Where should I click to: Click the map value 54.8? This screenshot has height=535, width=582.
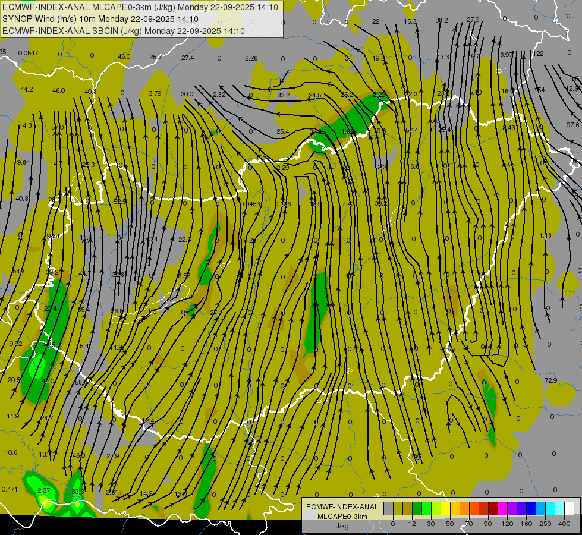(18, 271)
